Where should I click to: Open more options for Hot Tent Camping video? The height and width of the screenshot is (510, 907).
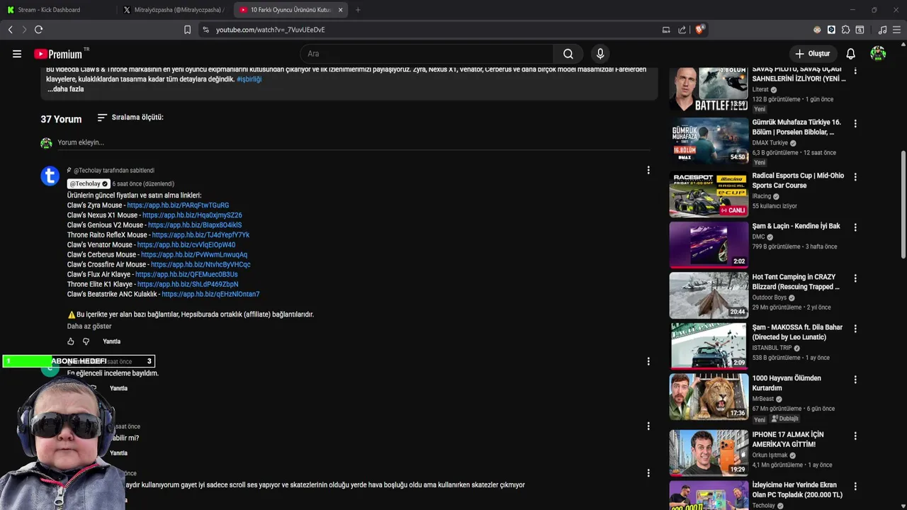click(x=855, y=278)
